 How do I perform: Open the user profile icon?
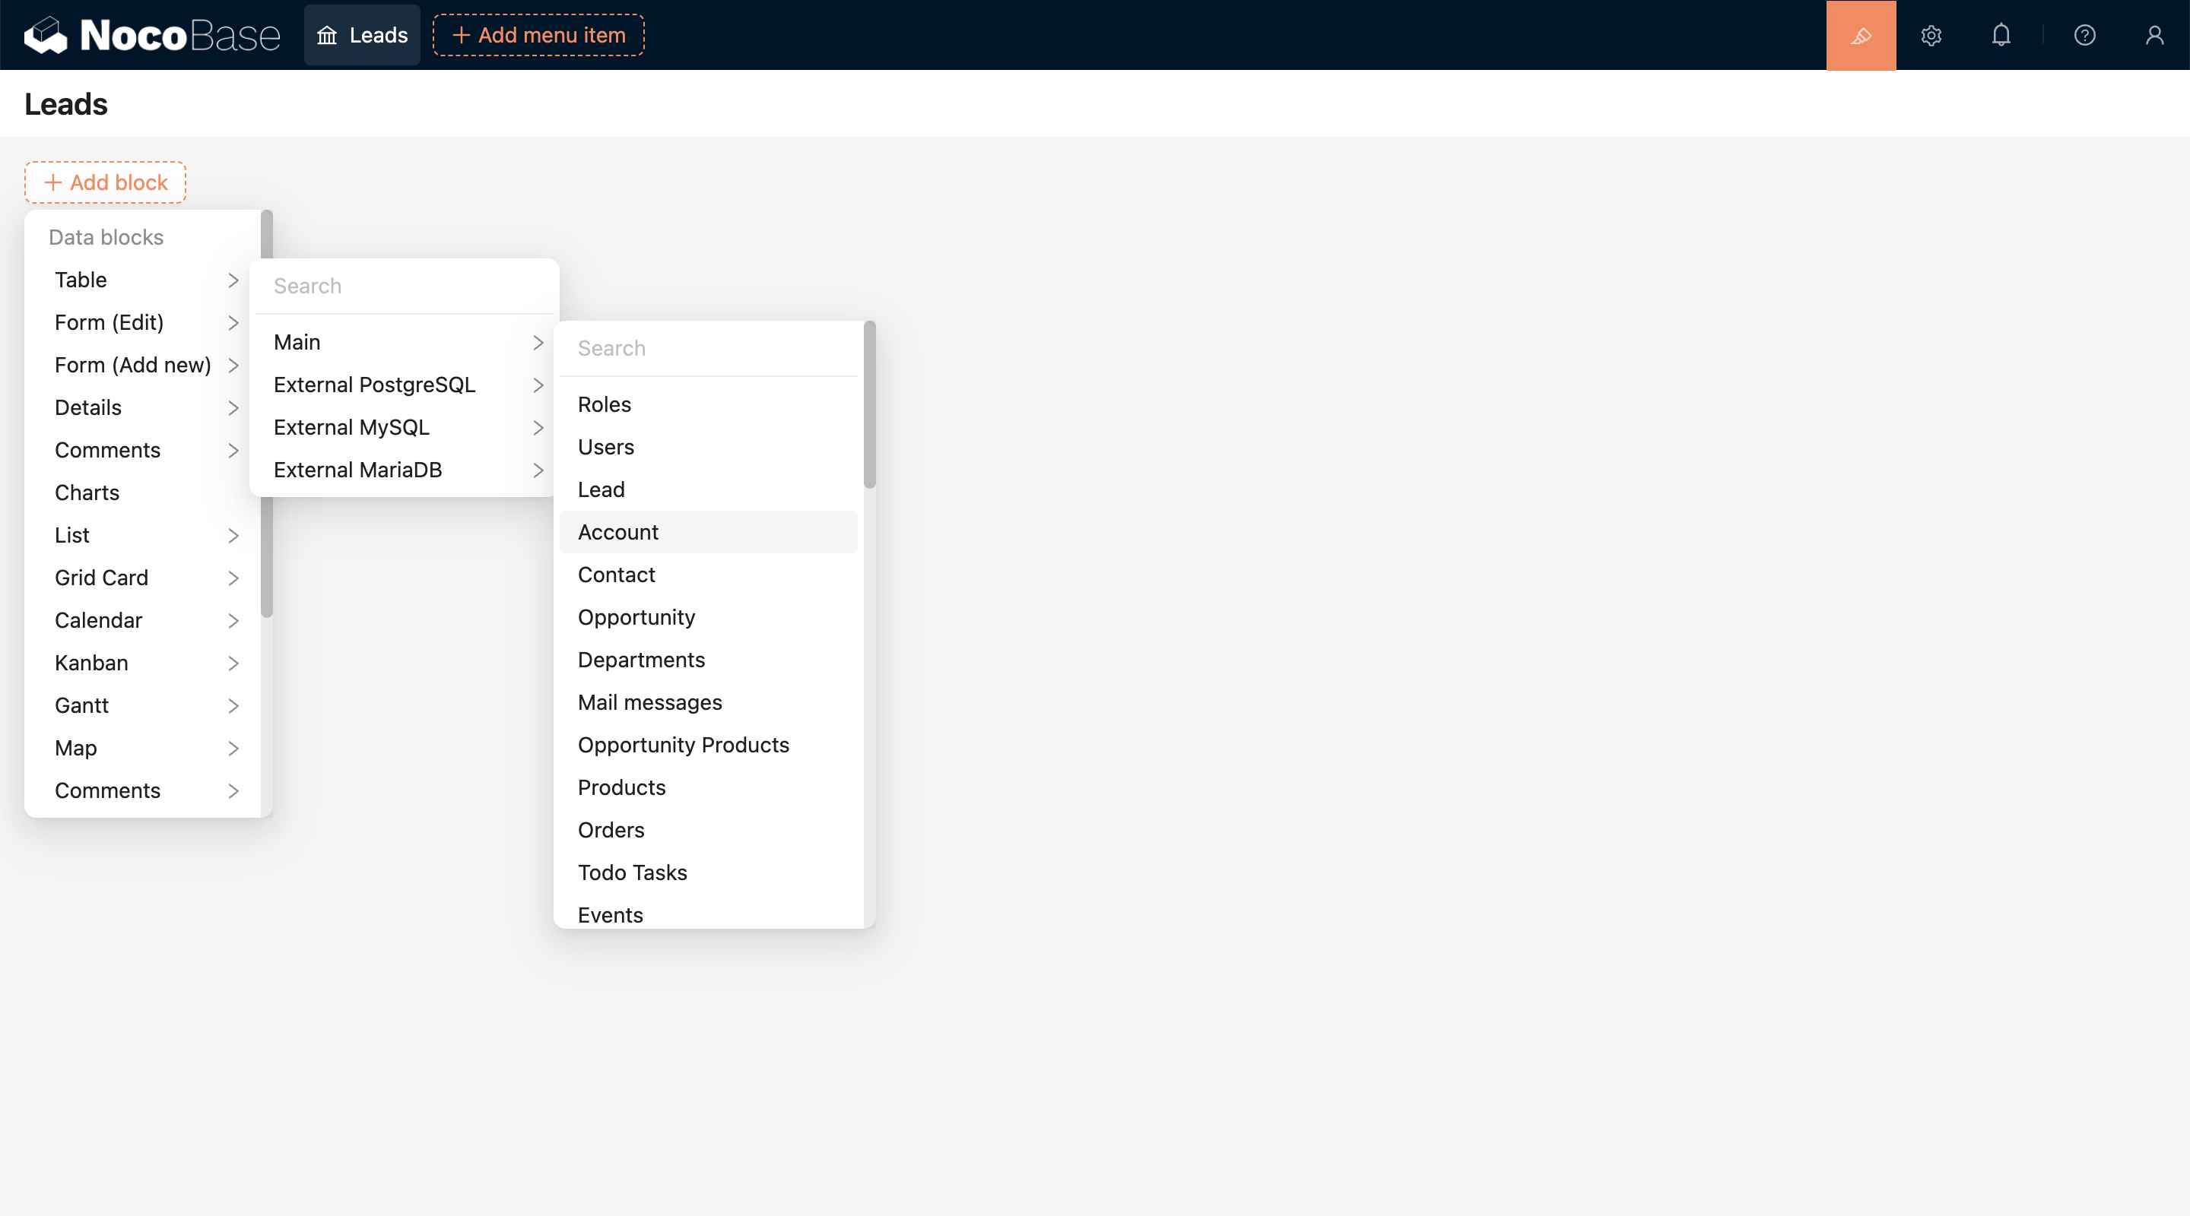pos(2153,35)
